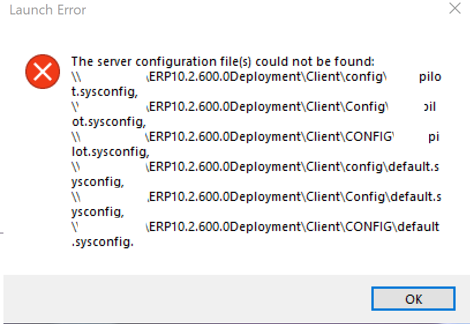Close the Launch Error dialog
The width and height of the screenshot is (470, 324).
(454, 9)
